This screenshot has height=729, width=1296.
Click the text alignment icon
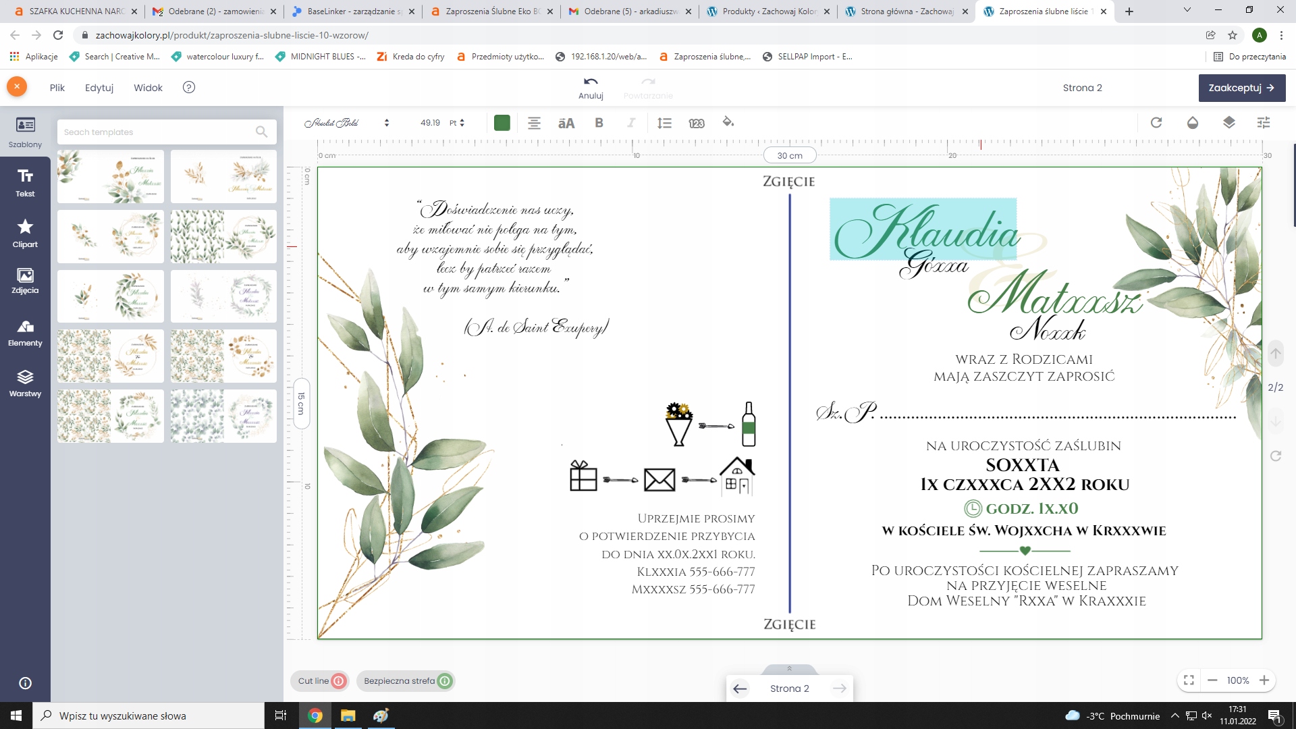pos(534,123)
